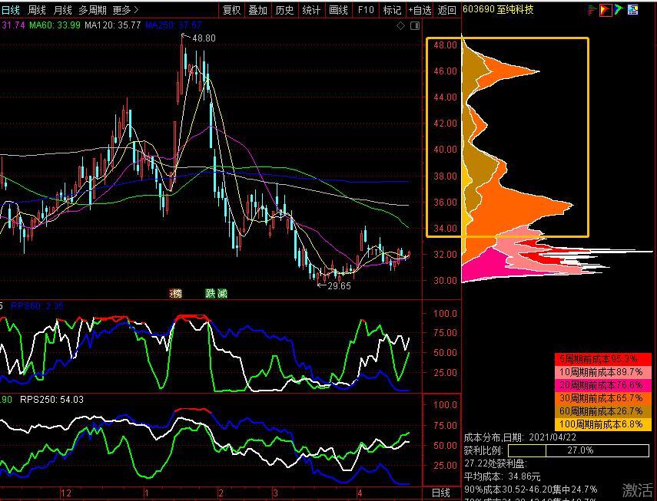Click the 榜 marker below the candlesticks
Viewport: 657px width, 501px height.
[x=176, y=293]
